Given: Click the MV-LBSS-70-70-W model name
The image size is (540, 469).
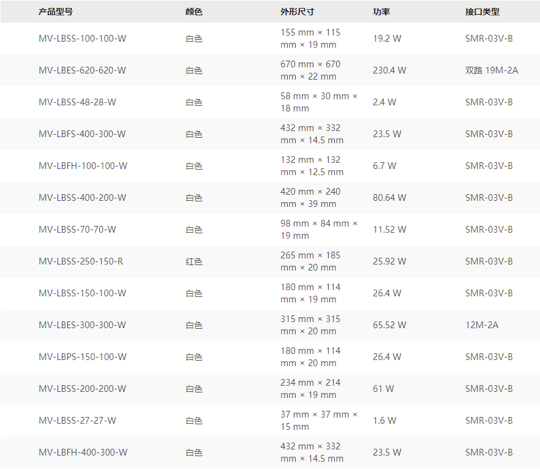Looking at the screenshot, I should (x=77, y=230).
